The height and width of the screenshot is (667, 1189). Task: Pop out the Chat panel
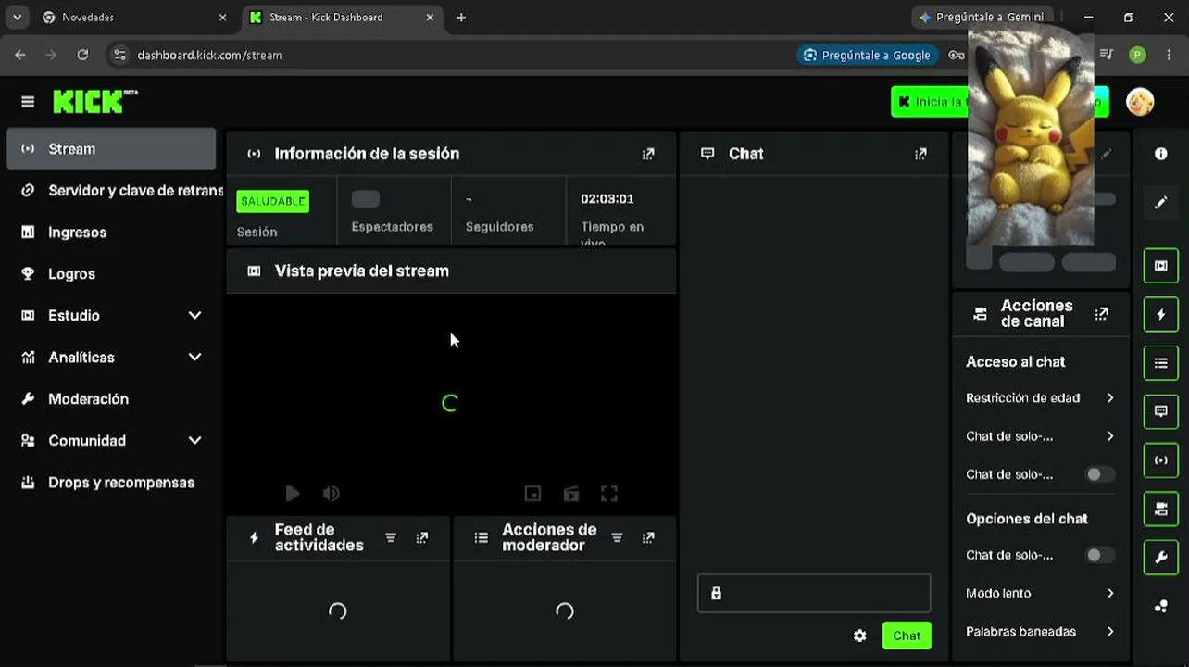pos(920,154)
